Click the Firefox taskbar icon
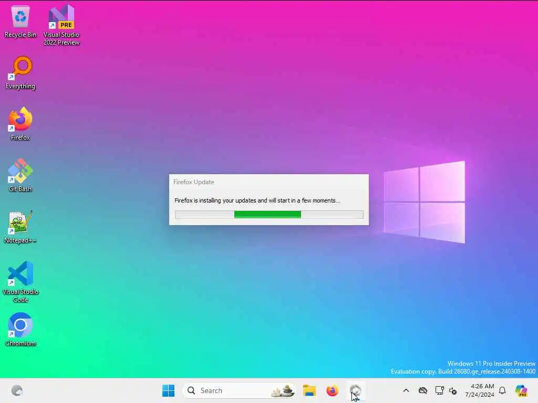 click(332, 390)
